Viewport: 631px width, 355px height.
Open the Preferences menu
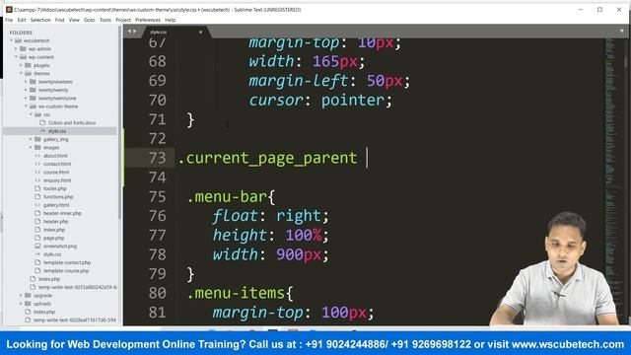click(148, 20)
